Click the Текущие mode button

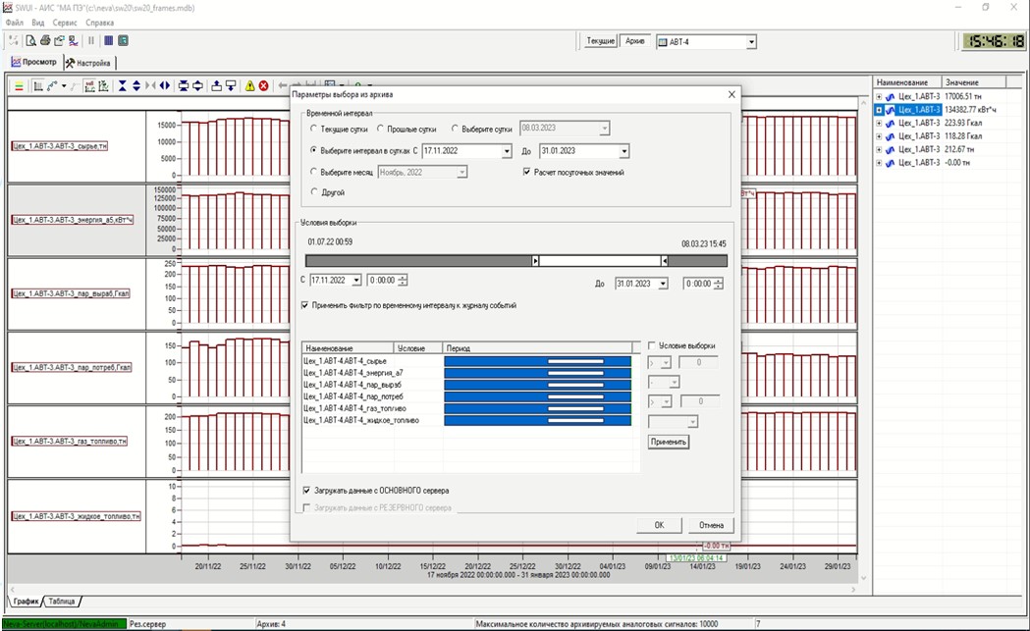tap(600, 40)
